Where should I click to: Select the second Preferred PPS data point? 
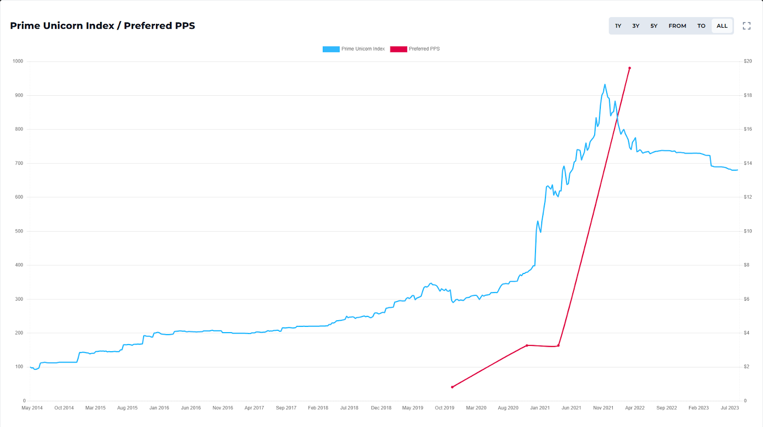pyautogui.click(x=527, y=346)
